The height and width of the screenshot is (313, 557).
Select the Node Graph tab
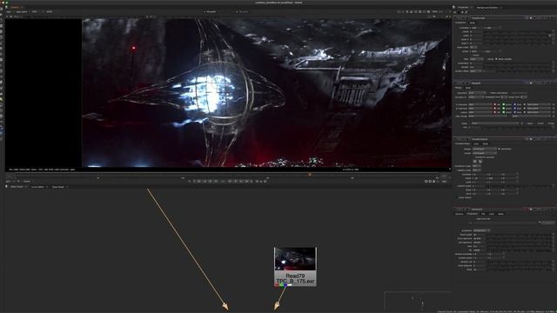[17, 187]
